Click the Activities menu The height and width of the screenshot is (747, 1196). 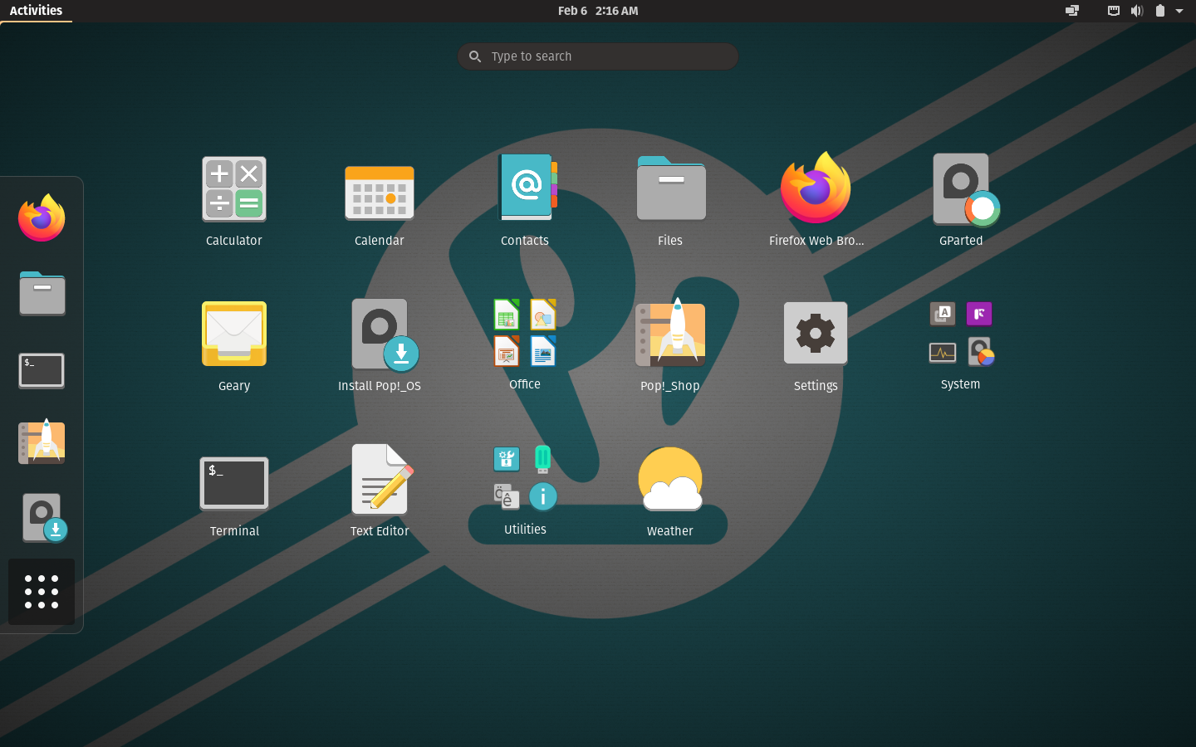(x=36, y=11)
